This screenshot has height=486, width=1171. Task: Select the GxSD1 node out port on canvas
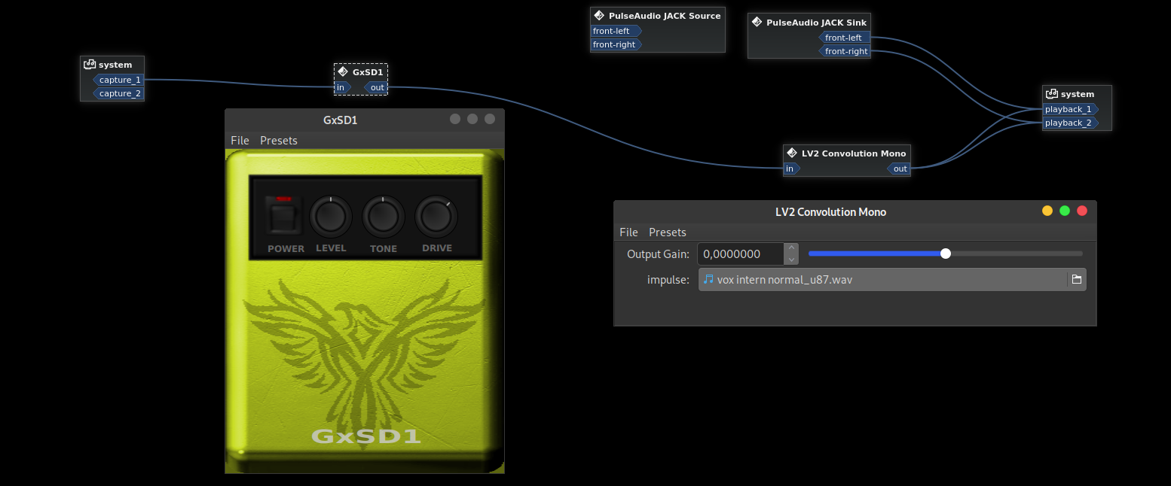click(x=376, y=87)
